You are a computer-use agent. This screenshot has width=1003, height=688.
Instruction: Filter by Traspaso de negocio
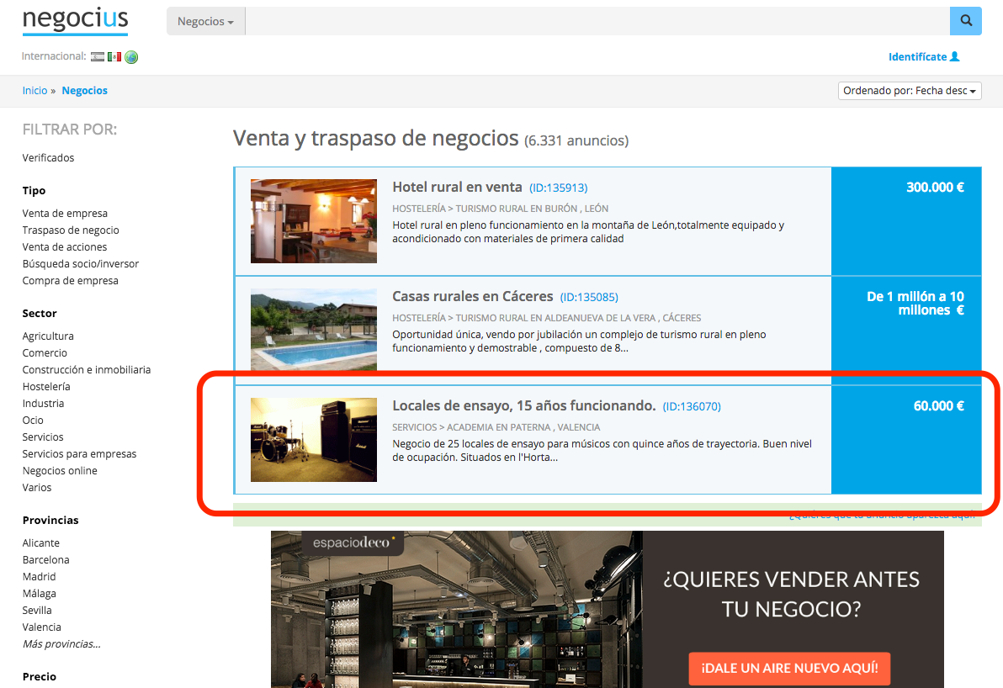click(71, 230)
